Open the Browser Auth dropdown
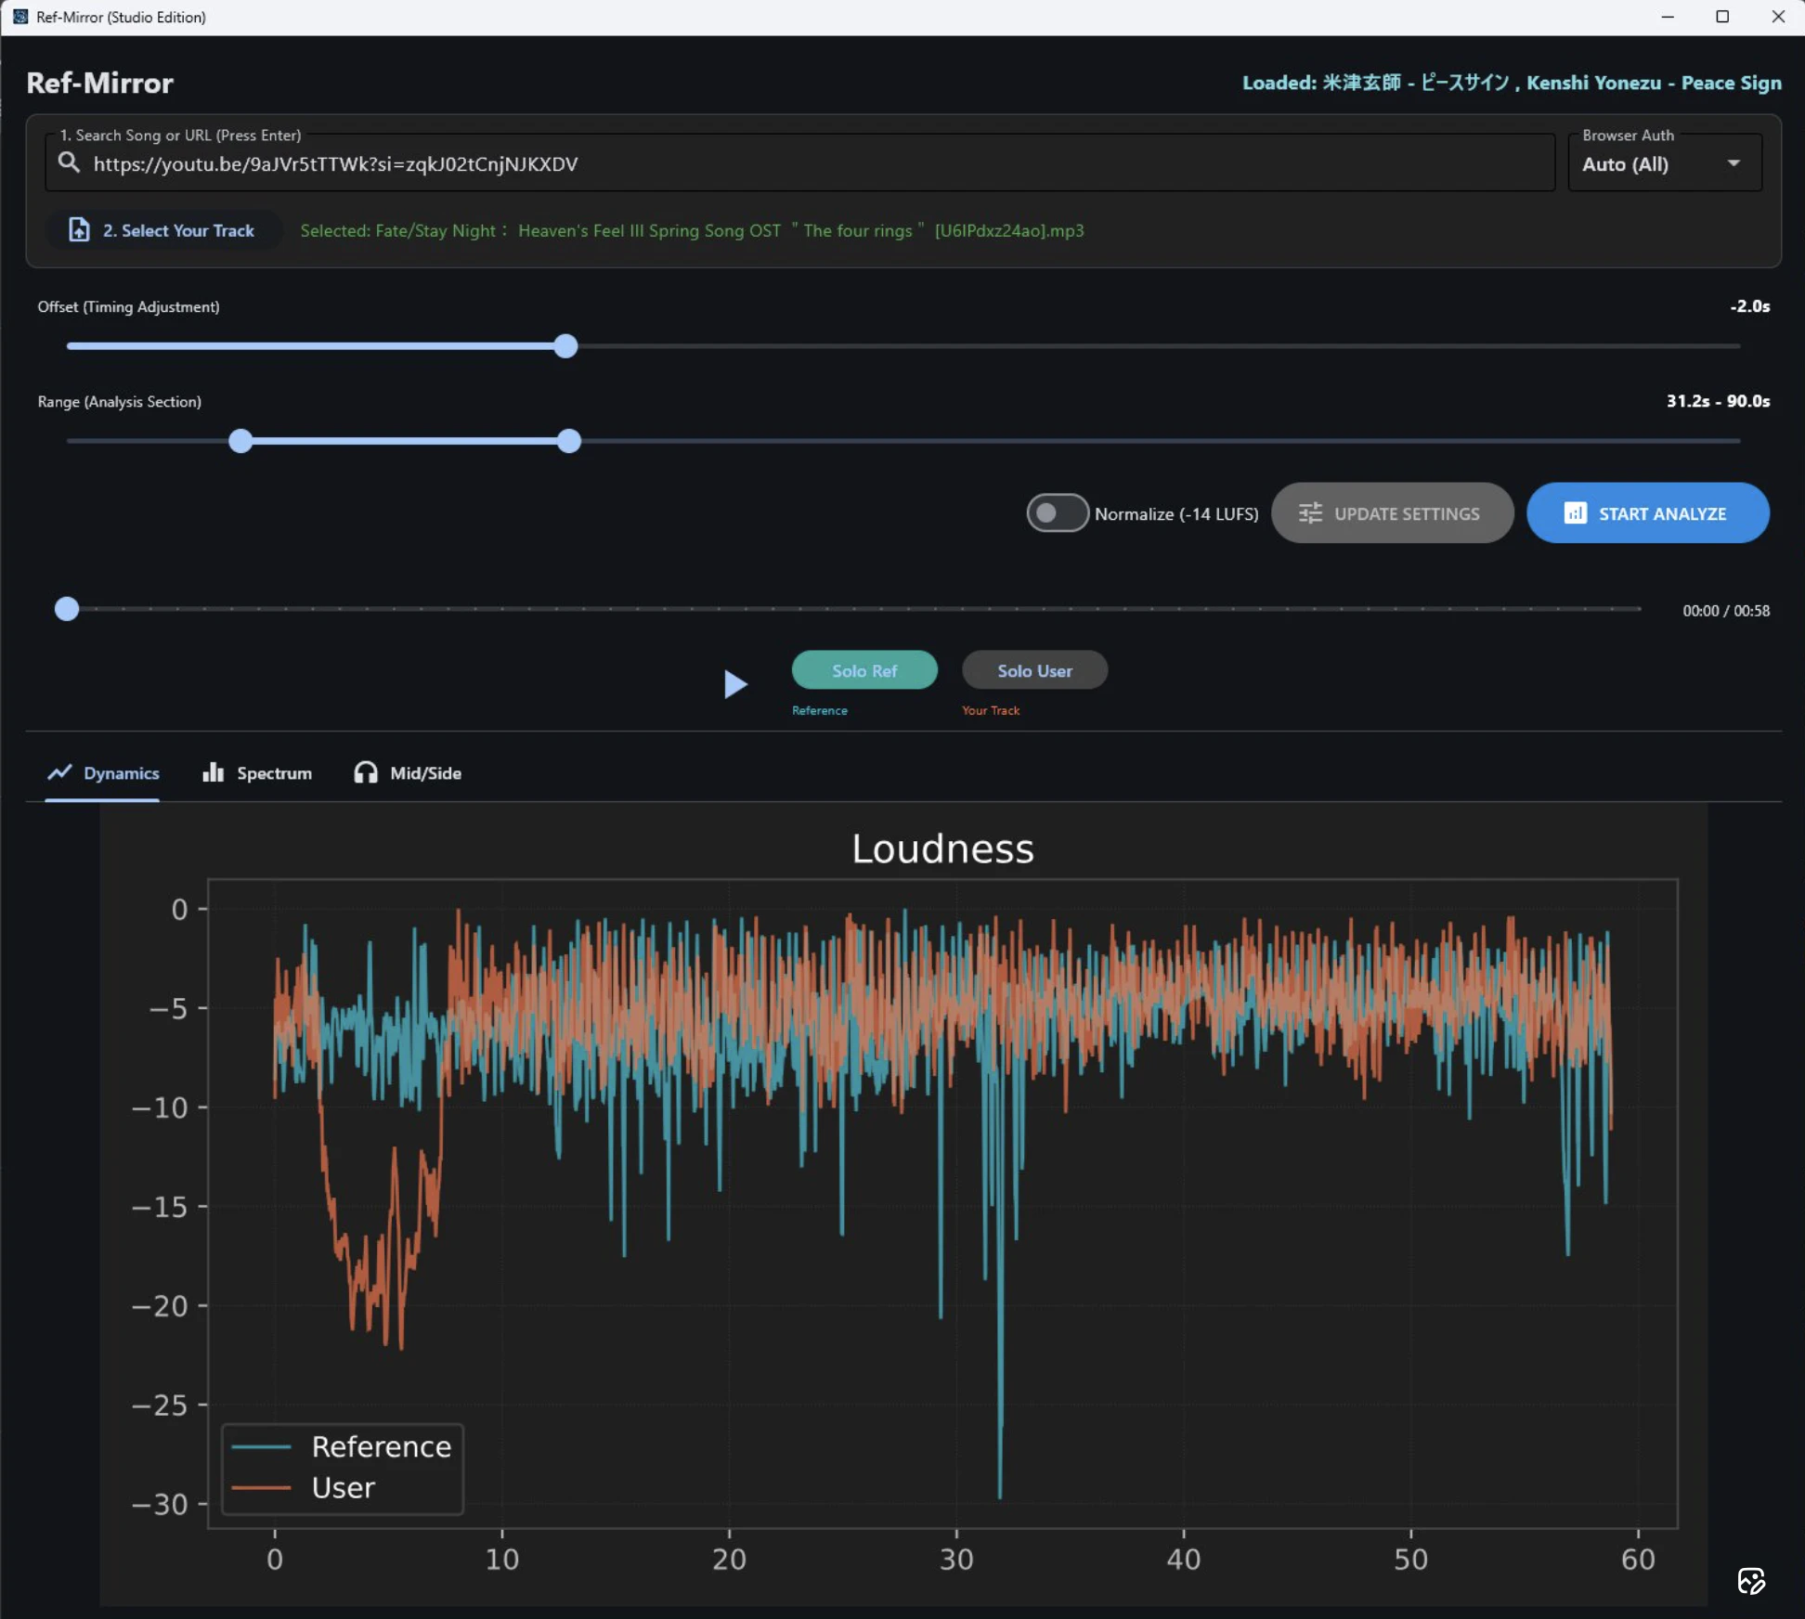The height and width of the screenshot is (1619, 1805). pyautogui.click(x=1653, y=164)
